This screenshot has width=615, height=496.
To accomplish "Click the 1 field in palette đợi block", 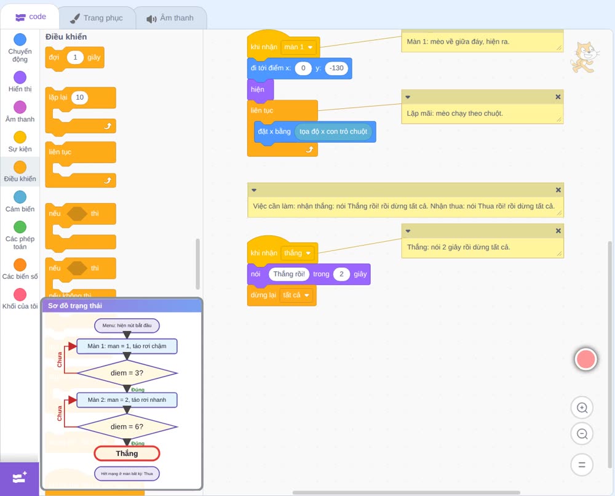I will click(75, 57).
